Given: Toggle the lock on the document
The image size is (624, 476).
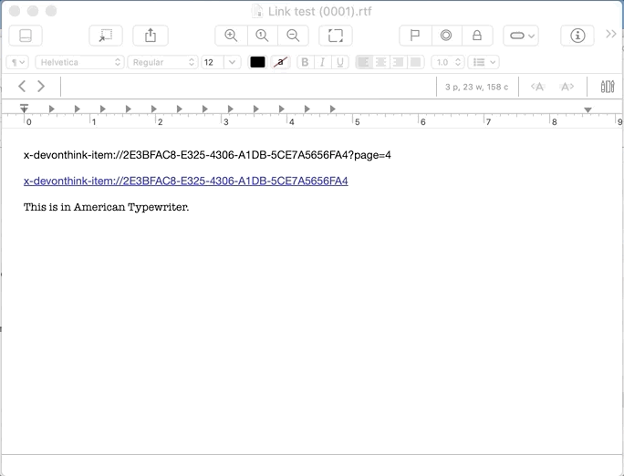Looking at the screenshot, I should click(477, 36).
